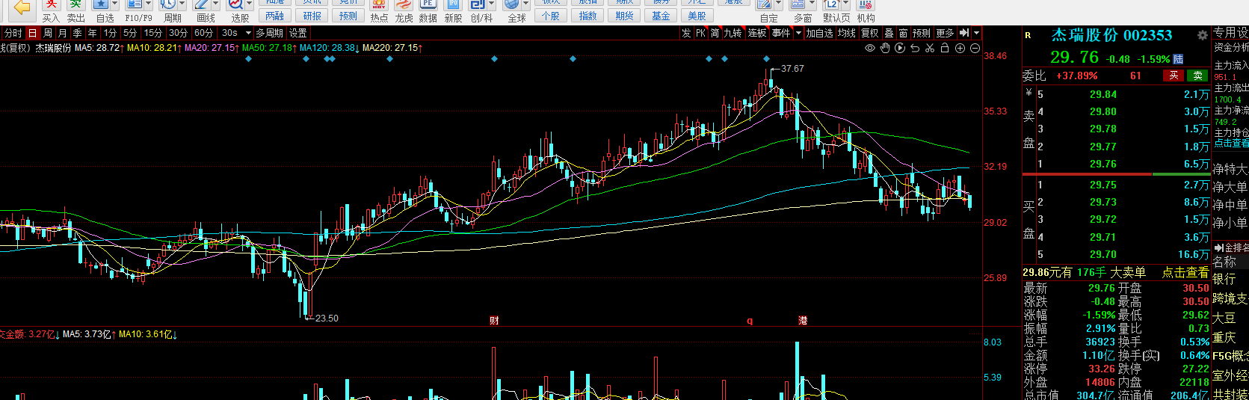This screenshot has width=1249, height=400.
Task: Click the red 买 buy button
Action: [1174, 76]
